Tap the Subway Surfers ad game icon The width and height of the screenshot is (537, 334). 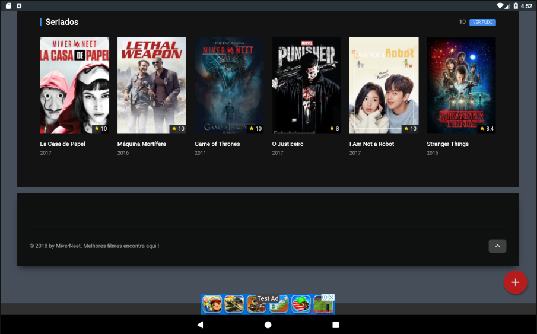click(212, 304)
